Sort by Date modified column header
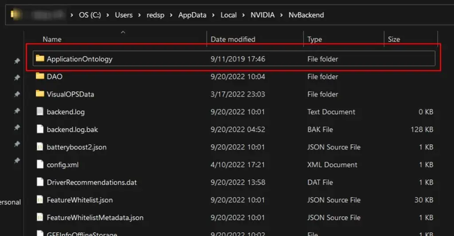The image size is (454, 236). [x=233, y=39]
